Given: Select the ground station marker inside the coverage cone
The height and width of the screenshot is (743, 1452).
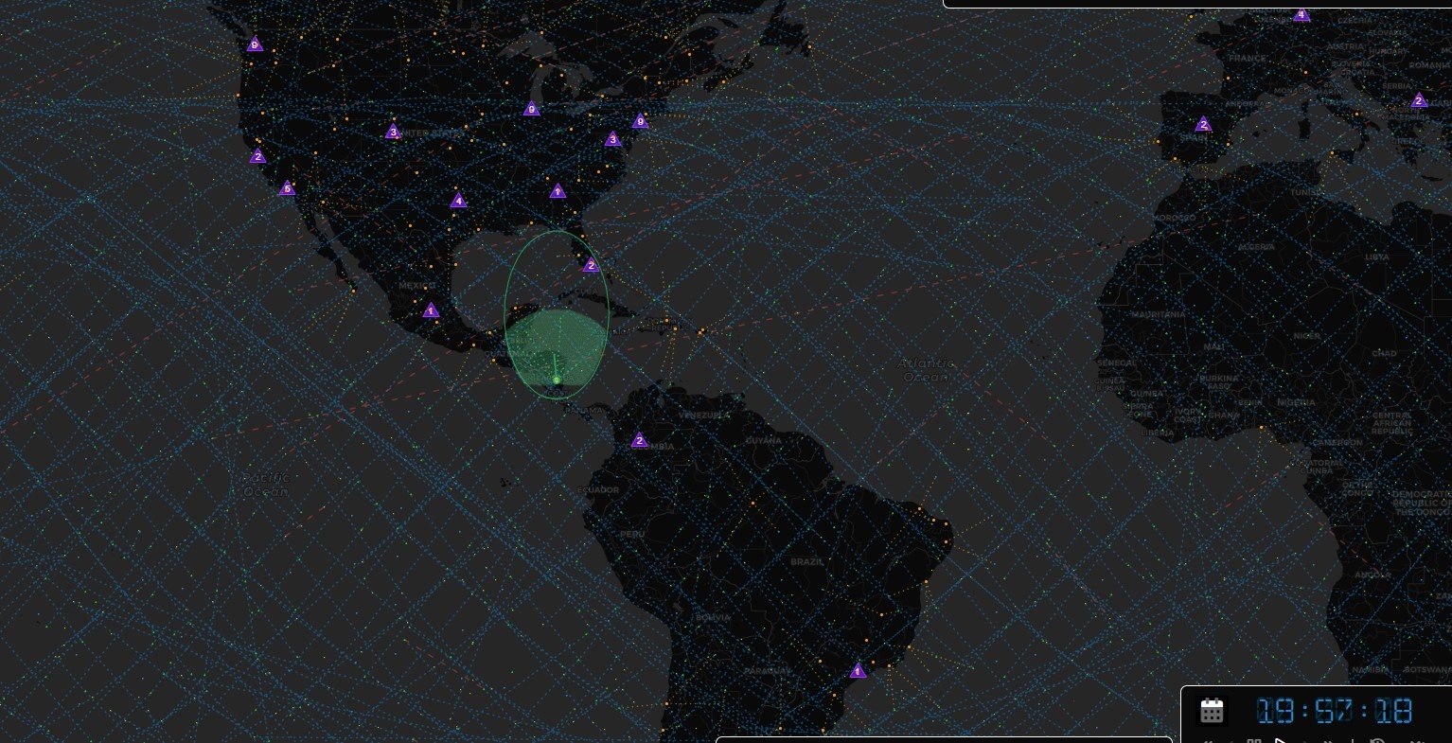Looking at the screenshot, I should (557, 380).
